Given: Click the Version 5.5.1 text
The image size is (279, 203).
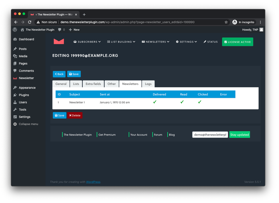Looking at the screenshot, I should 252,182.
